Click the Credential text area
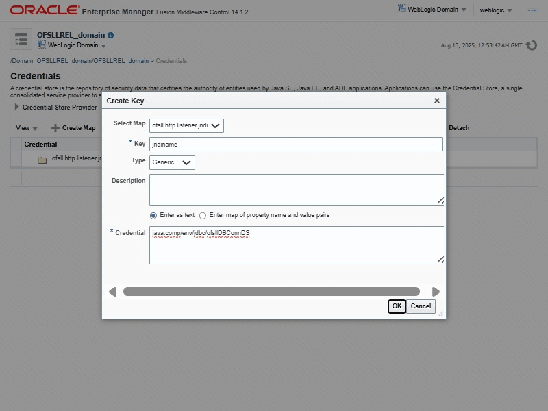The image size is (548, 411). pos(297,245)
